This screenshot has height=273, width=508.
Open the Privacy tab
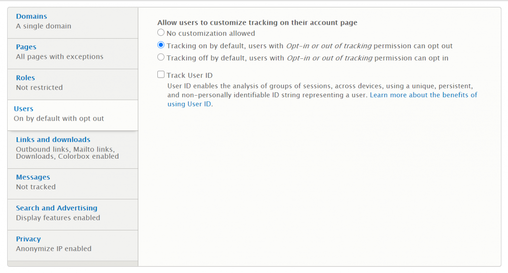[28, 239]
